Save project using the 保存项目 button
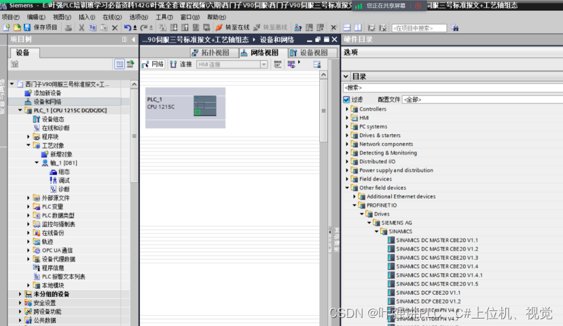The image size is (563, 326). (x=40, y=27)
